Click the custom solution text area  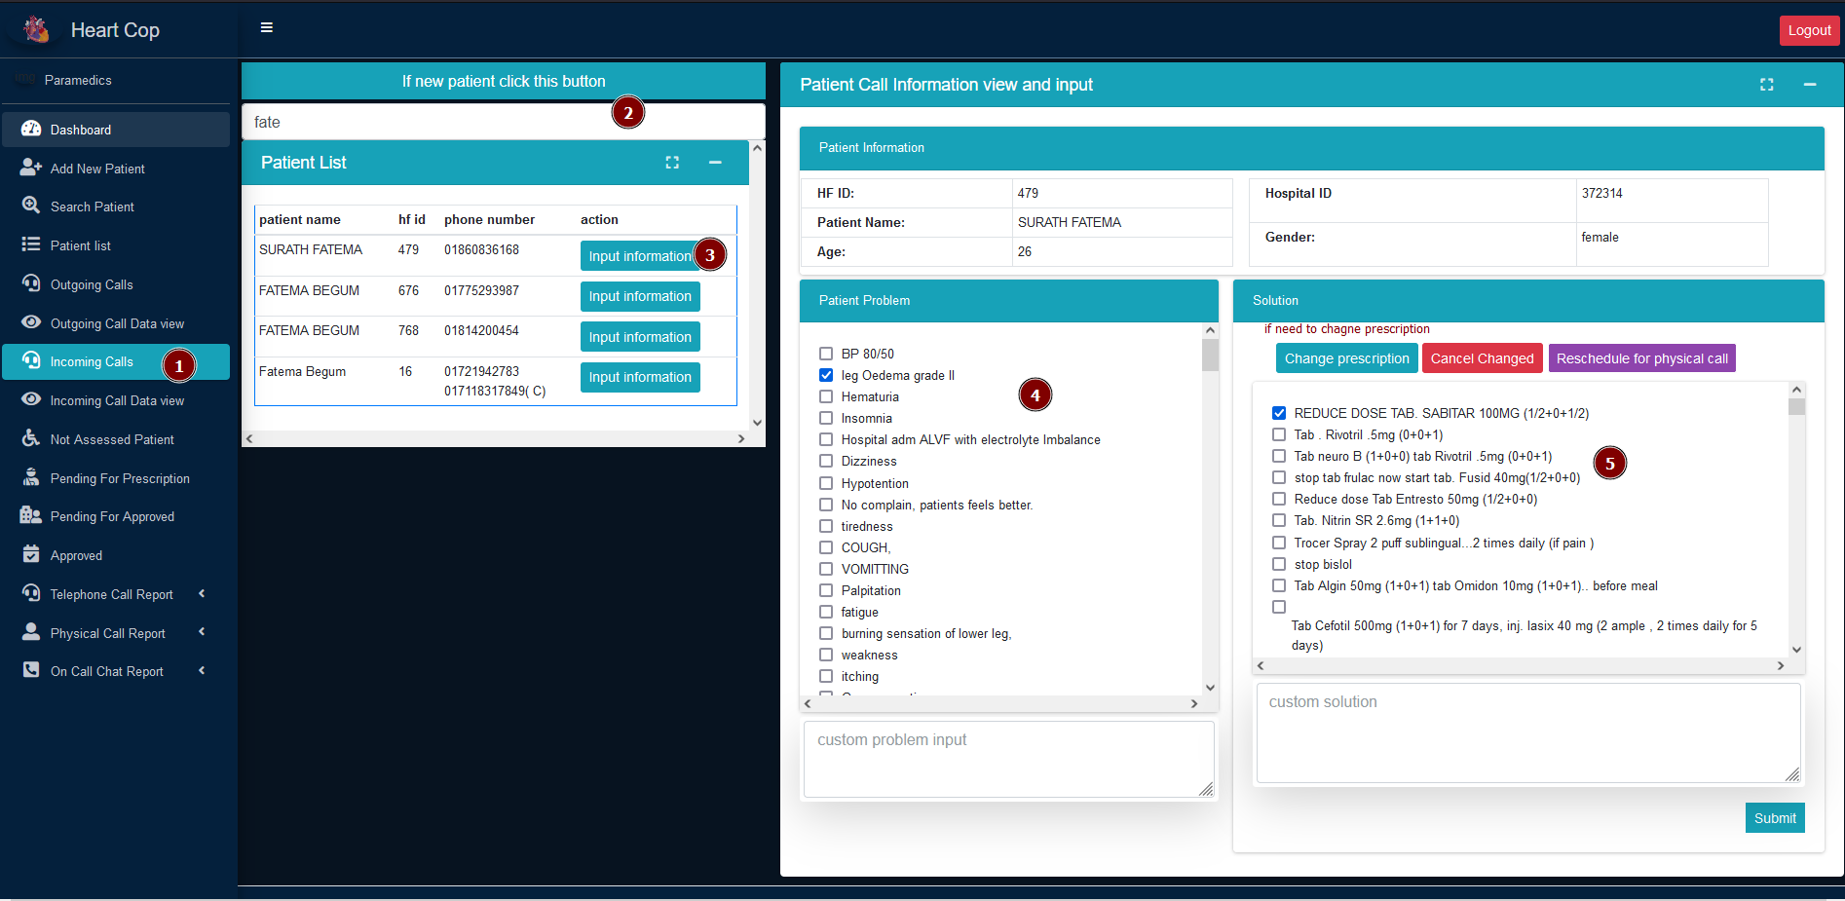pyautogui.click(x=1527, y=732)
